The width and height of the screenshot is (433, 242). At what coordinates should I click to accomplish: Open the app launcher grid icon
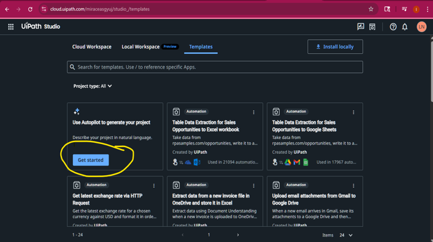tap(11, 27)
